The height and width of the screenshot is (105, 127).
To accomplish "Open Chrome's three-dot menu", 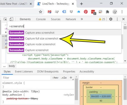I will [122, 12].
